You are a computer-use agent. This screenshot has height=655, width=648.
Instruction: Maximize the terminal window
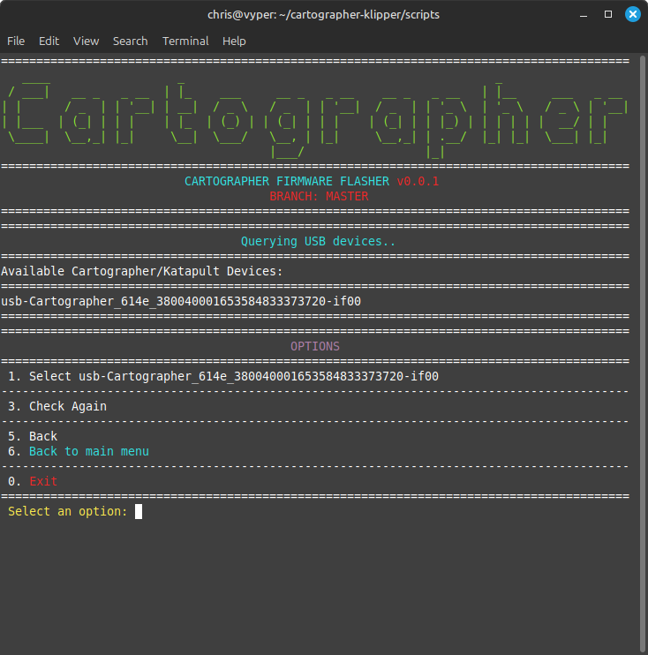tap(608, 15)
